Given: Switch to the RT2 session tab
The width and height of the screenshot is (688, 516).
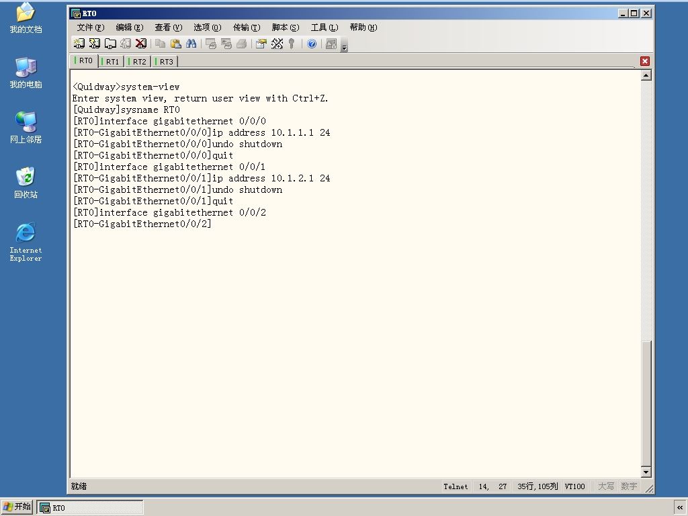Looking at the screenshot, I should pos(138,61).
